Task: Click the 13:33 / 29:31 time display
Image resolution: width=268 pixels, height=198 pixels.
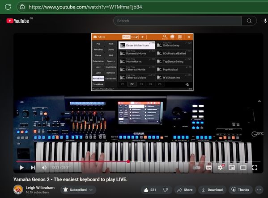Action: point(60,168)
